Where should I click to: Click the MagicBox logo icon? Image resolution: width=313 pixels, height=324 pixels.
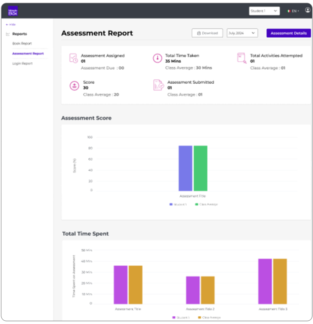point(13,11)
